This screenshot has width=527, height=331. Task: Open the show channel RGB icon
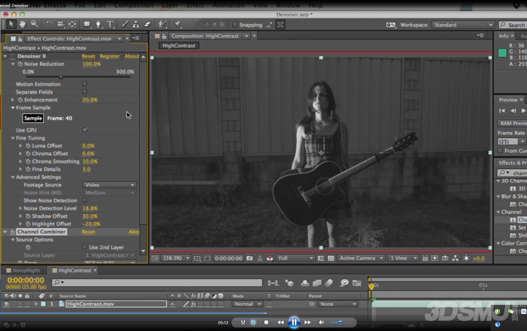tap(270, 258)
